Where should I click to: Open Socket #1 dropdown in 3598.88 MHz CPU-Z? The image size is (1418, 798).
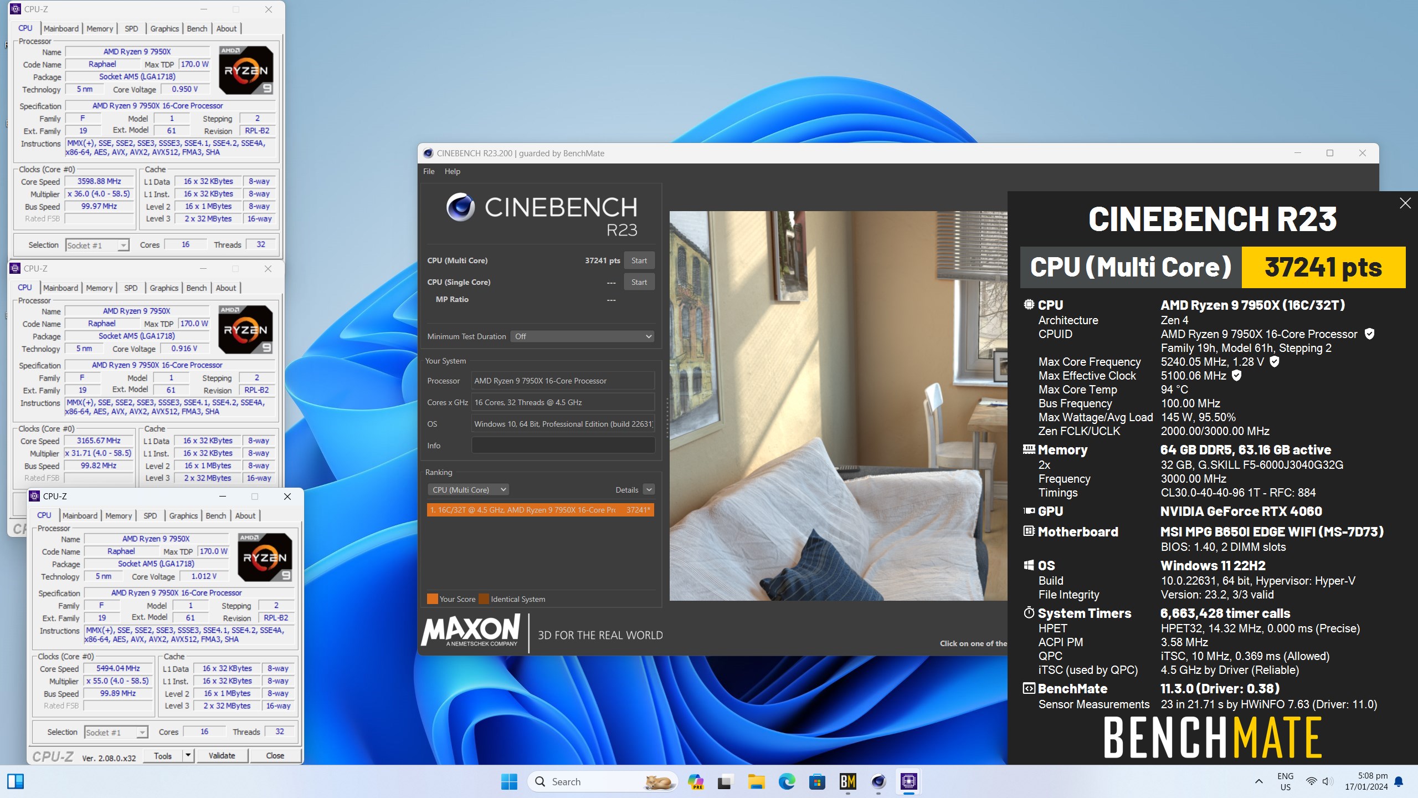tap(97, 245)
